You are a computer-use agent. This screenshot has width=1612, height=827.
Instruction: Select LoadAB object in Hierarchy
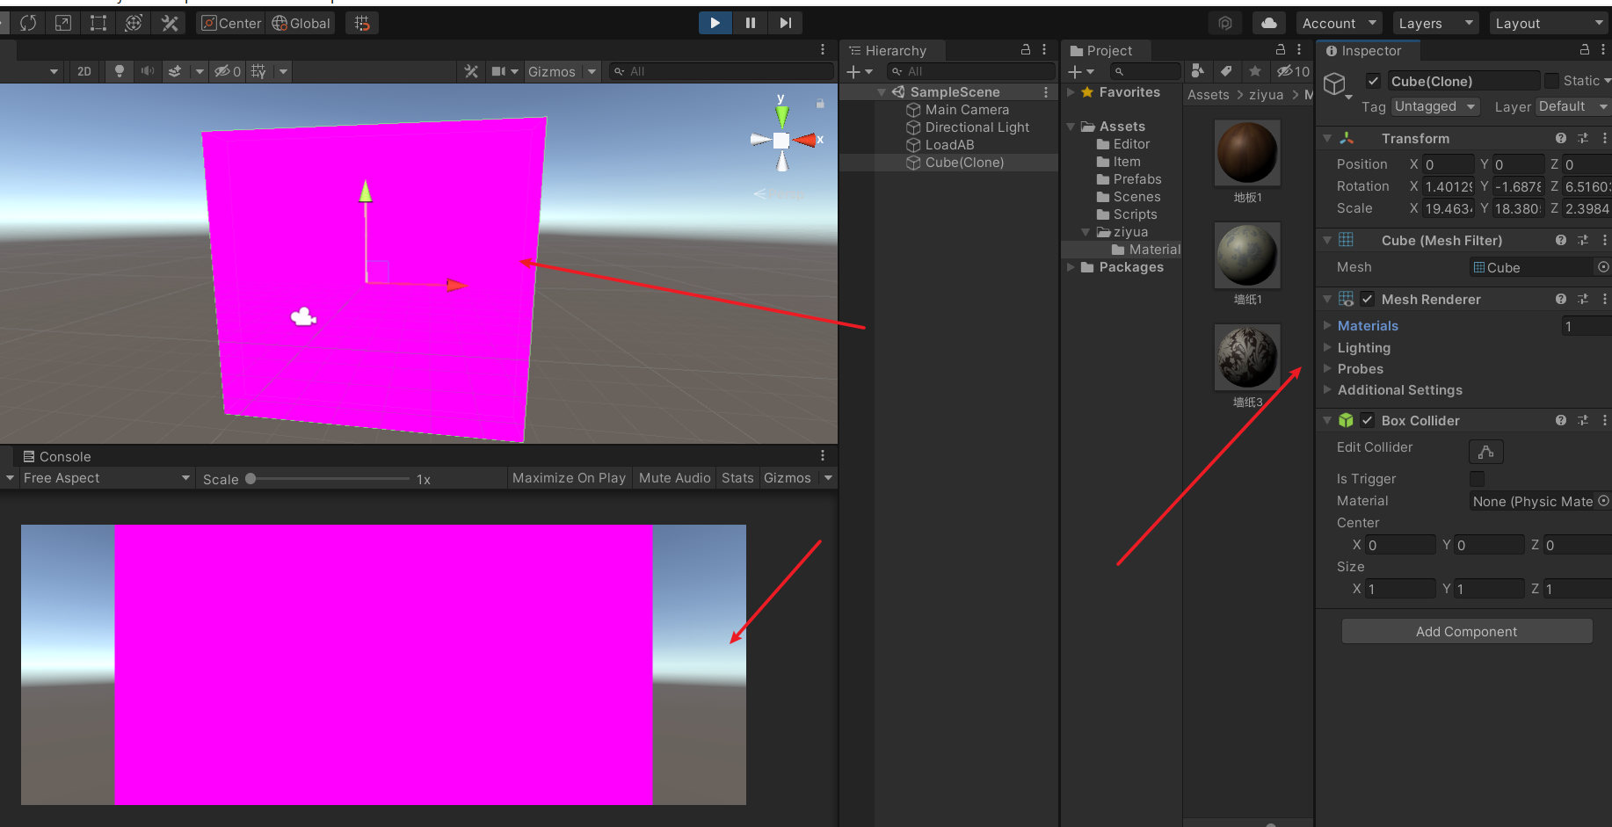click(949, 145)
